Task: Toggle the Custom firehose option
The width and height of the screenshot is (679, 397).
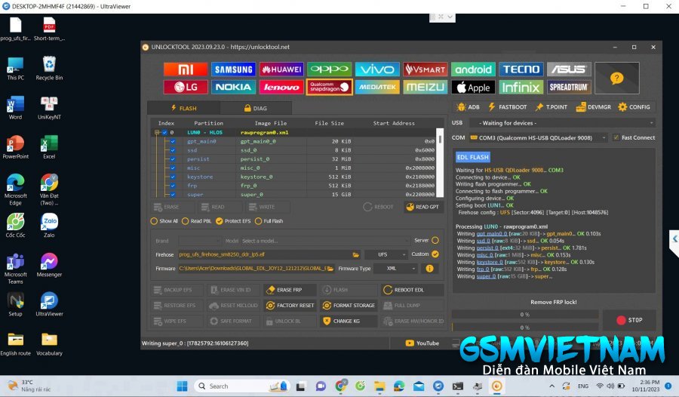Action: (x=435, y=254)
